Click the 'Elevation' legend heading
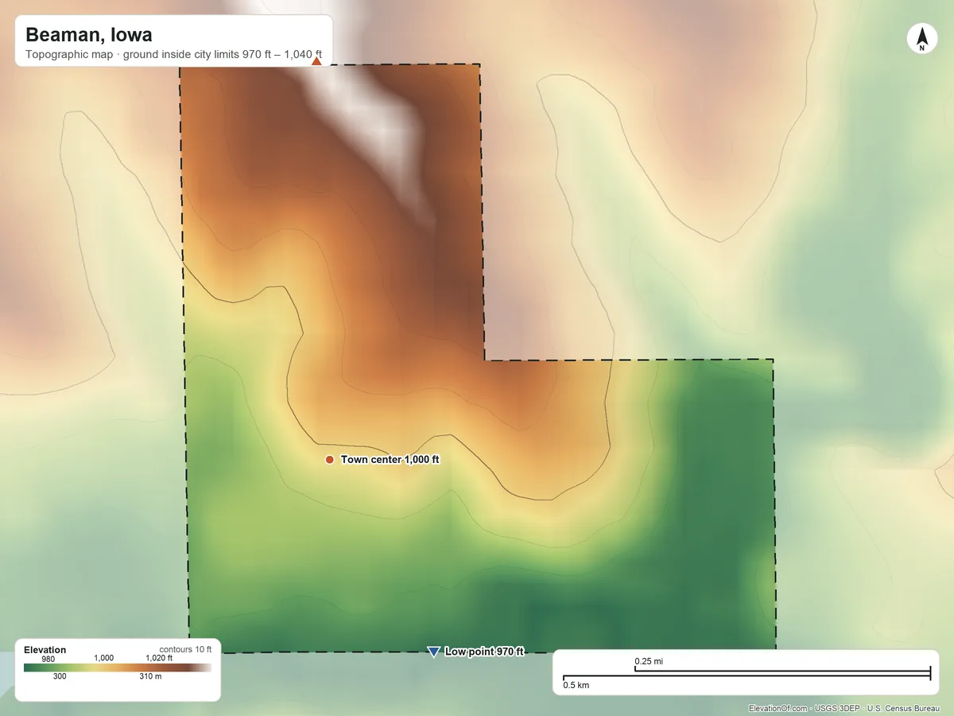Screen dimensions: 954x716 pos(45,650)
